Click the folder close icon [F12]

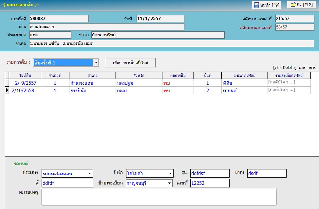tap(293, 5)
